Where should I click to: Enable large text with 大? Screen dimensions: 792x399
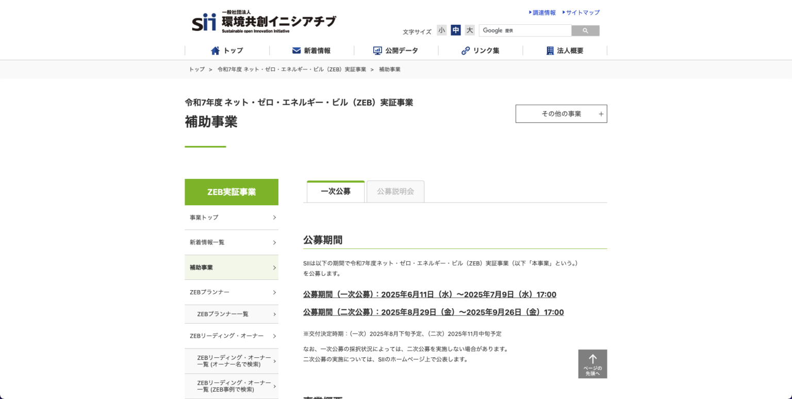(469, 30)
